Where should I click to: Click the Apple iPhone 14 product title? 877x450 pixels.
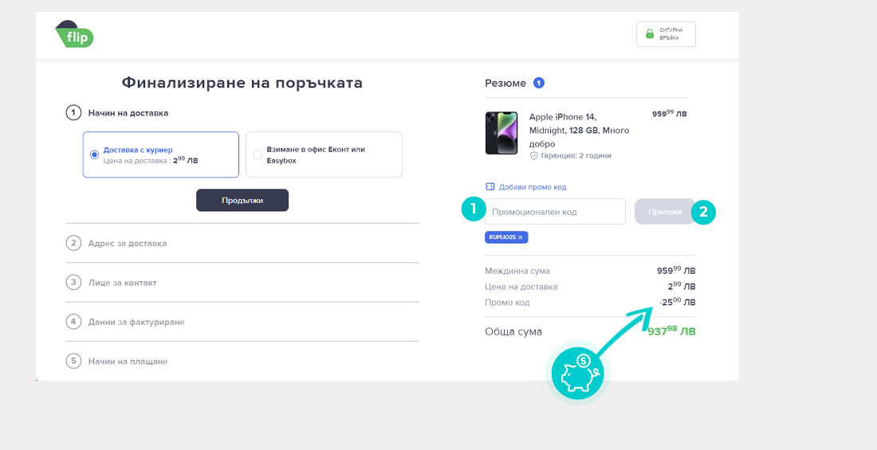coord(579,131)
